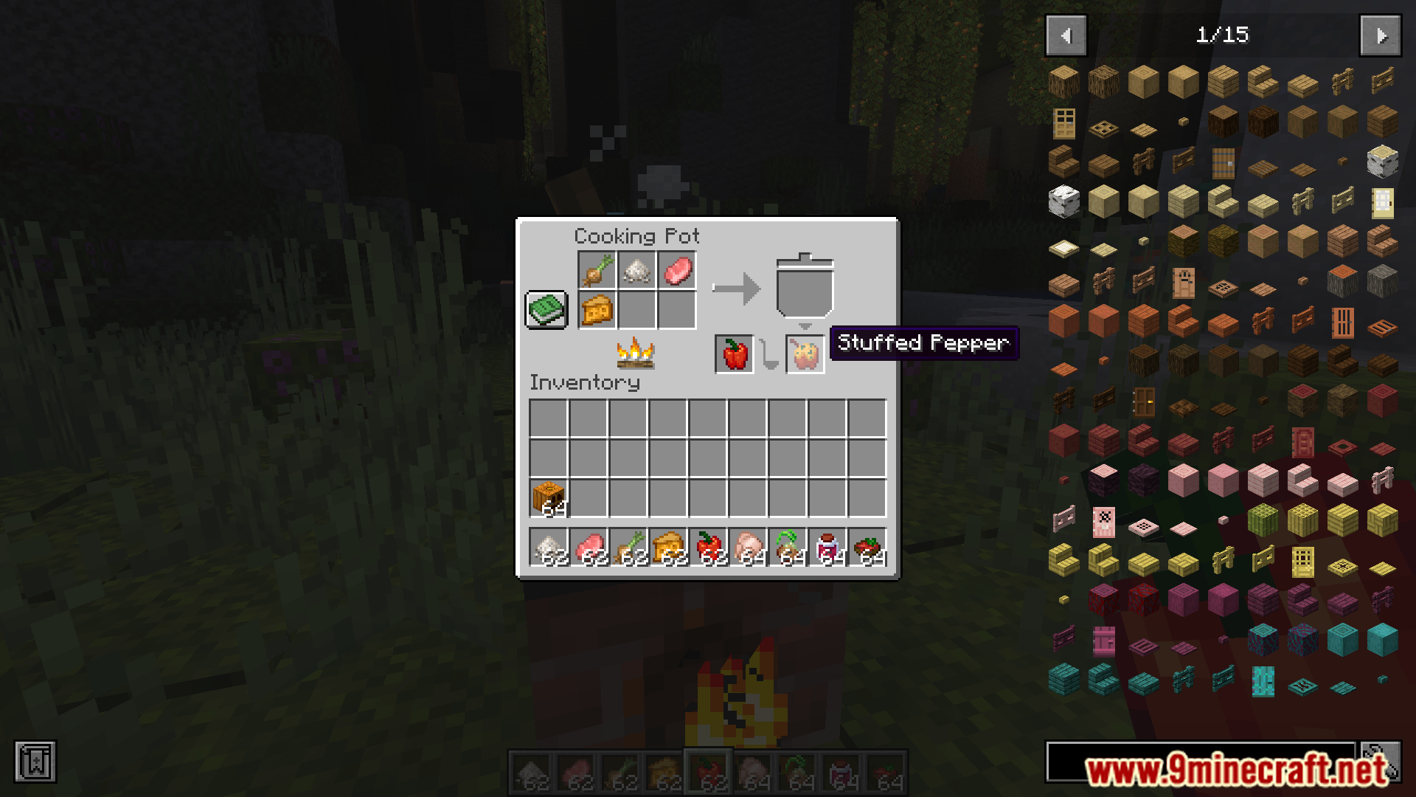Click the stuffed pepper output icon
The image size is (1416, 797).
pos(806,356)
